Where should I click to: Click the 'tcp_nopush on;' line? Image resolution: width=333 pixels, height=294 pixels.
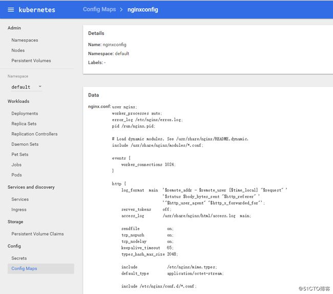148,235
